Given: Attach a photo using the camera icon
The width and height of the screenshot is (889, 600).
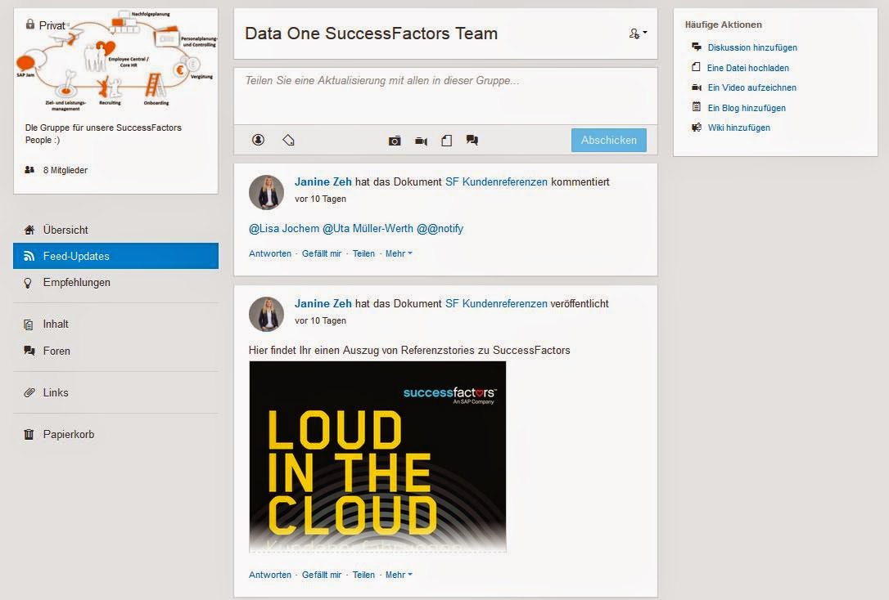Looking at the screenshot, I should tap(395, 141).
